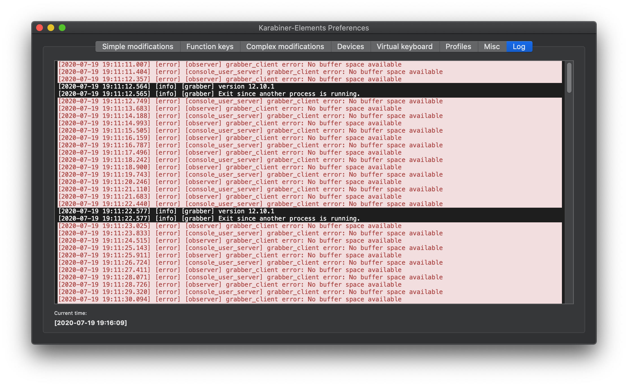Close the Karabiner-Elements Preferences window

coord(40,28)
